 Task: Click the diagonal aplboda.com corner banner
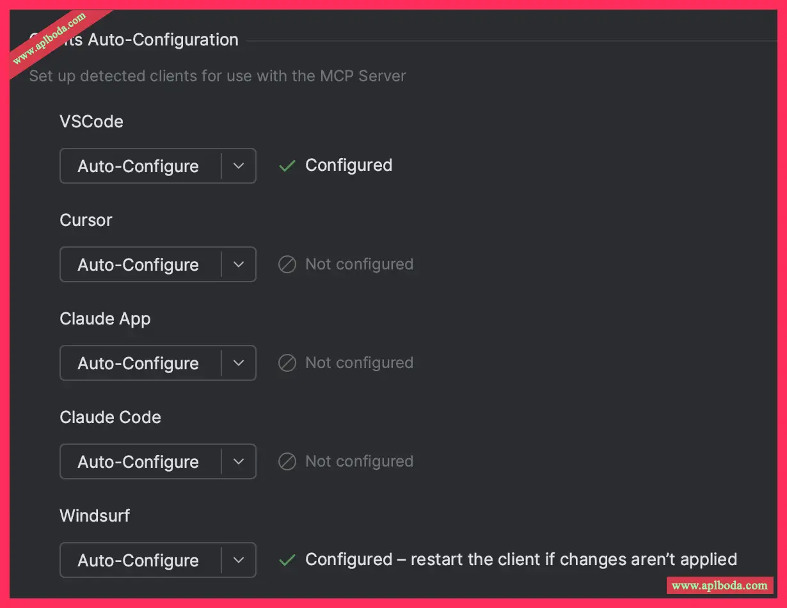[x=50, y=38]
